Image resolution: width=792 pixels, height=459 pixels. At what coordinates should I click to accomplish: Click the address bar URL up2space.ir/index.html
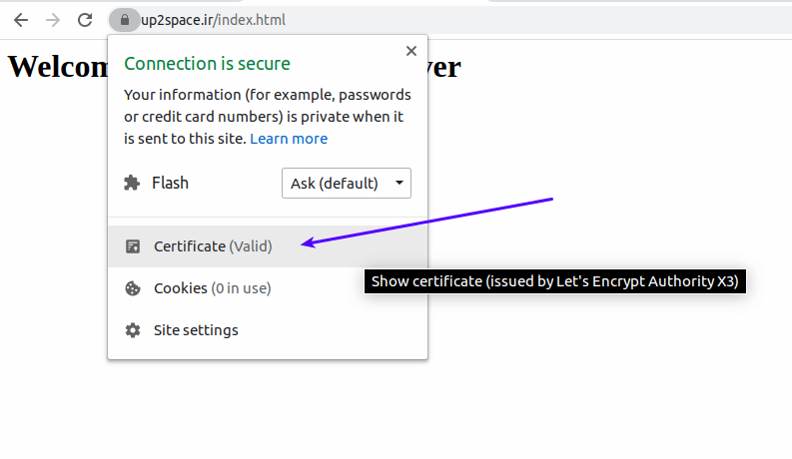pyautogui.click(x=213, y=20)
